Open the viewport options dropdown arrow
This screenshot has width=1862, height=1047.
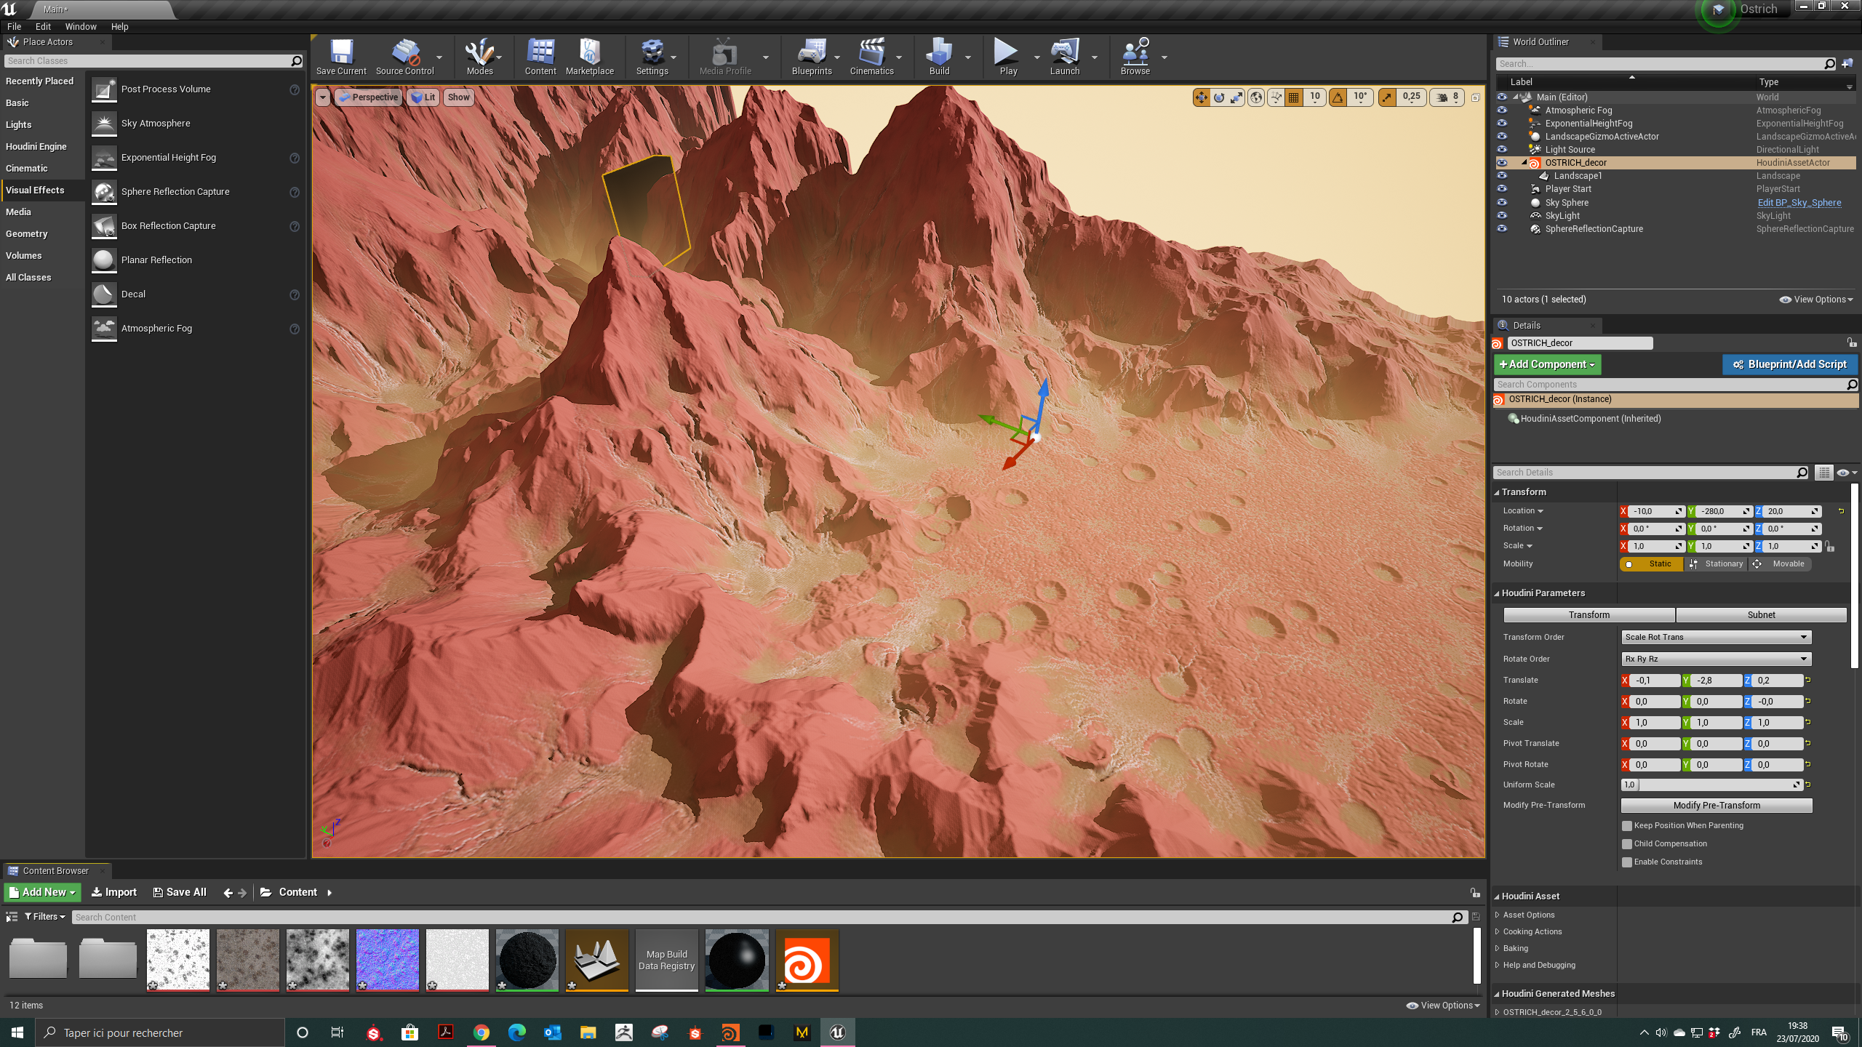tap(322, 97)
